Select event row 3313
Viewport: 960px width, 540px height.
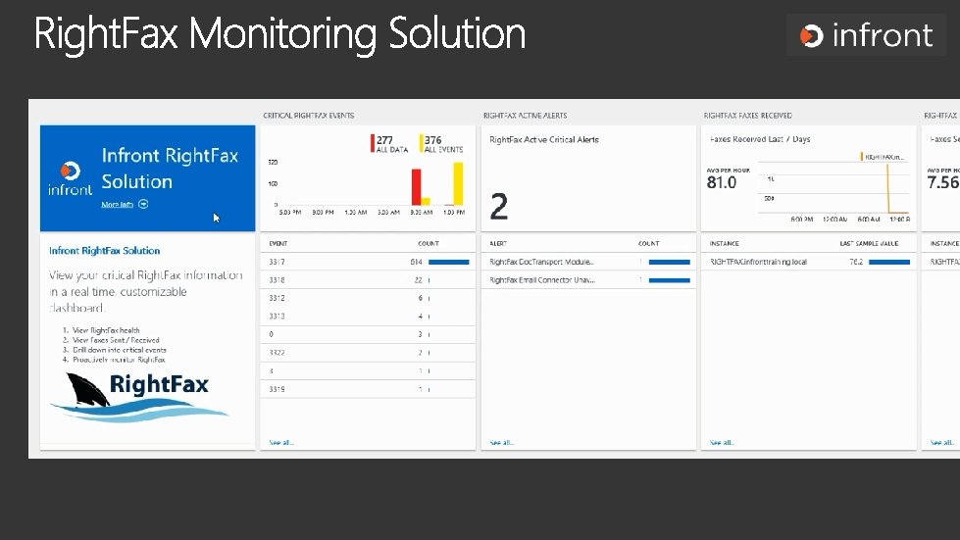click(x=368, y=317)
